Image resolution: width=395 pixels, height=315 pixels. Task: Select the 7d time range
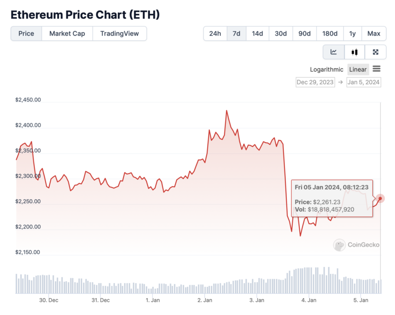click(x=236, y=34)
